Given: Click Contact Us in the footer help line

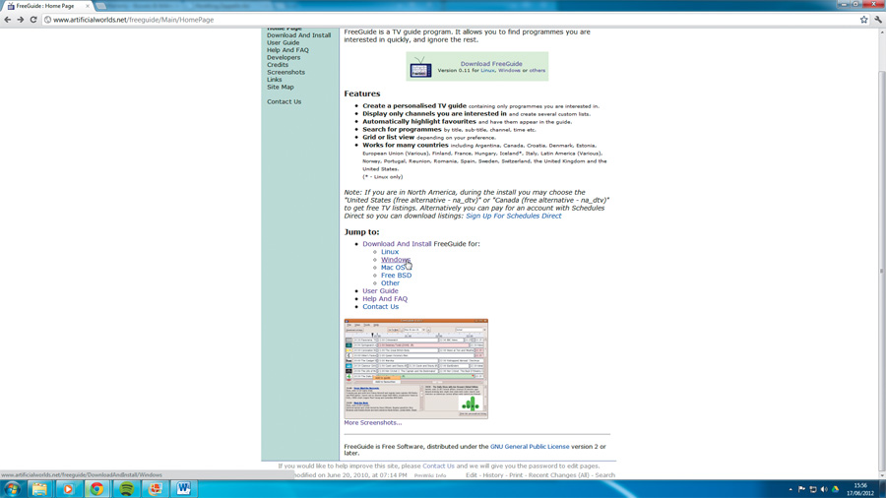Looking at the screenshot, I should coord(438,466).
